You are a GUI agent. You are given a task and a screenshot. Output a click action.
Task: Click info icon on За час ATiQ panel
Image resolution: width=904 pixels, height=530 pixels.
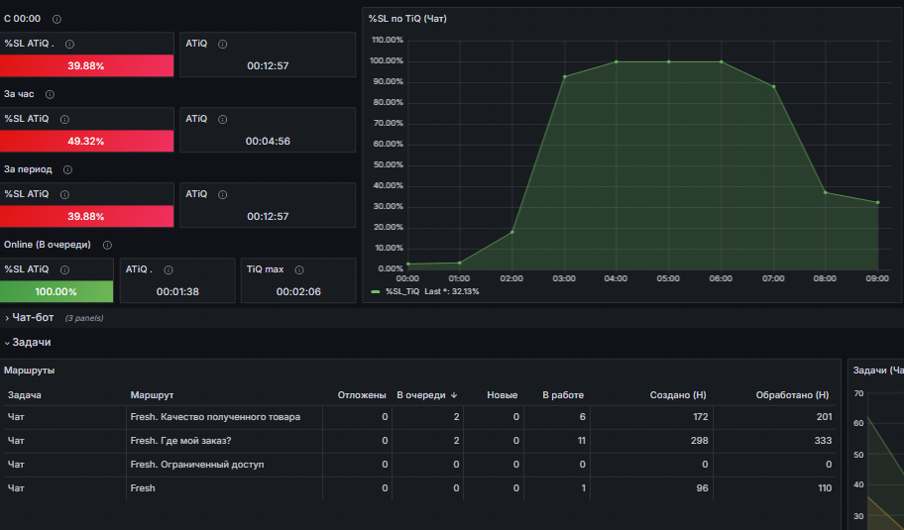coord(223,119)
